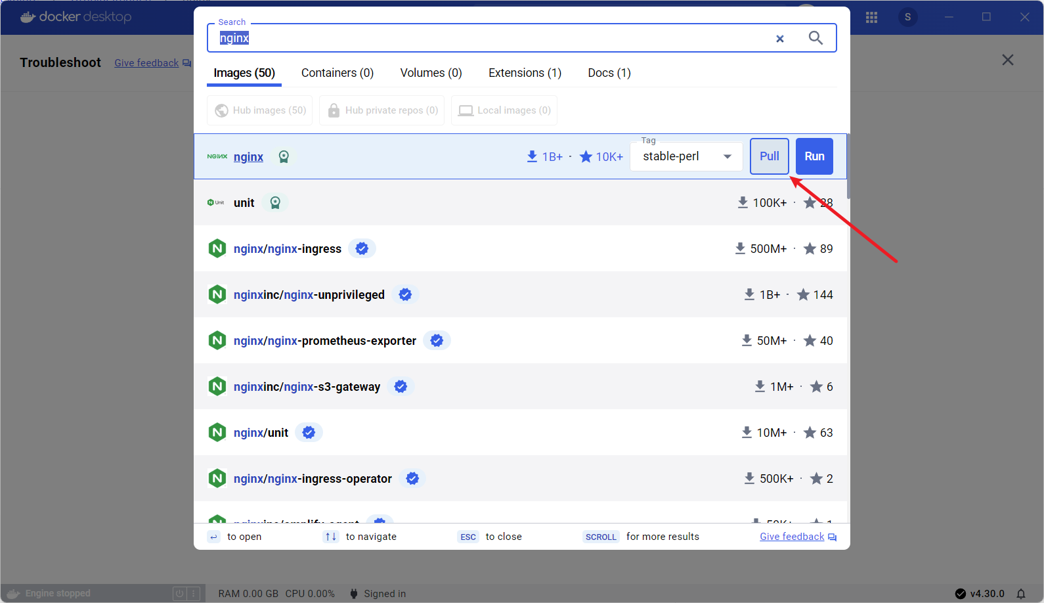Click the verified publisher badge for nginx/nginx-ingress
This screenshot has height=603, width=1044.
(x=362, y=249)
